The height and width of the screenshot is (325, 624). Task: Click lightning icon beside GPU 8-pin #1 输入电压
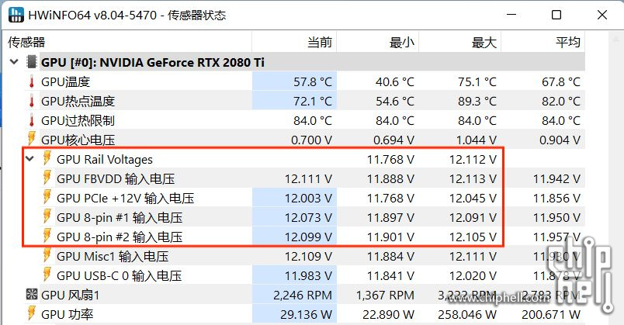click(47, 216)
